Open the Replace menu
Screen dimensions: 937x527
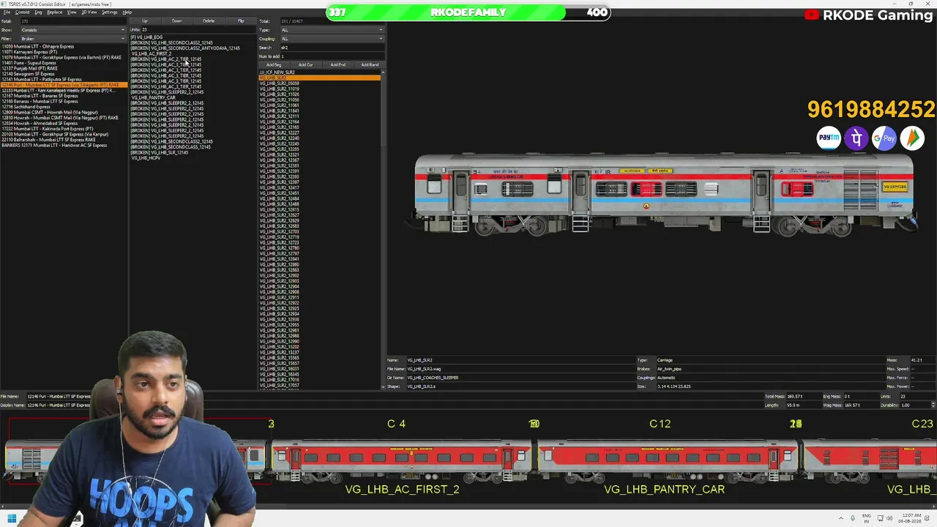[x=55, y=12]
